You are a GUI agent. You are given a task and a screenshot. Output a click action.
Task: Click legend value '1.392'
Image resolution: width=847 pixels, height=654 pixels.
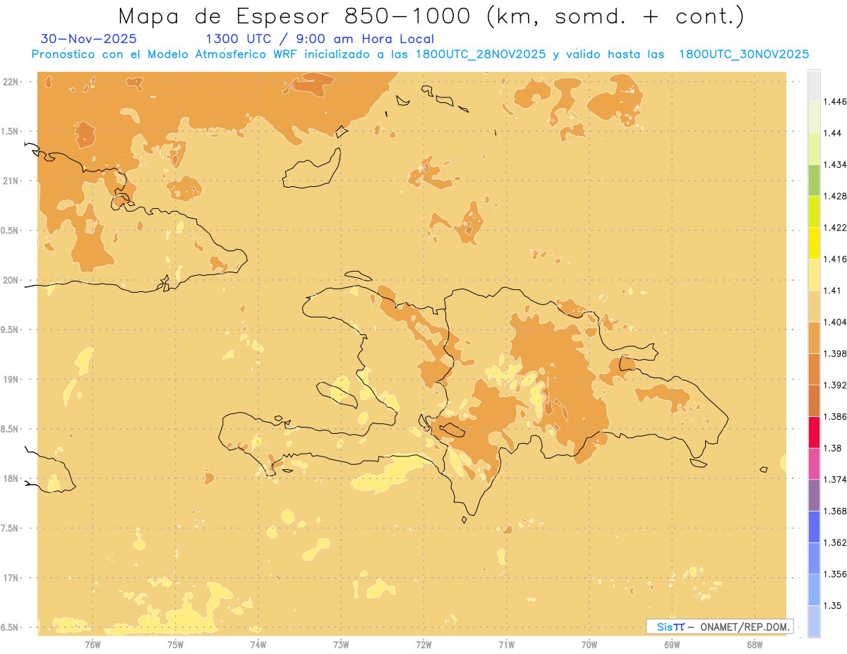834,385
